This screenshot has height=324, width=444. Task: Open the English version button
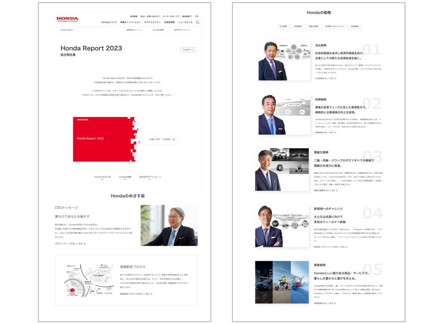point(188,49)
